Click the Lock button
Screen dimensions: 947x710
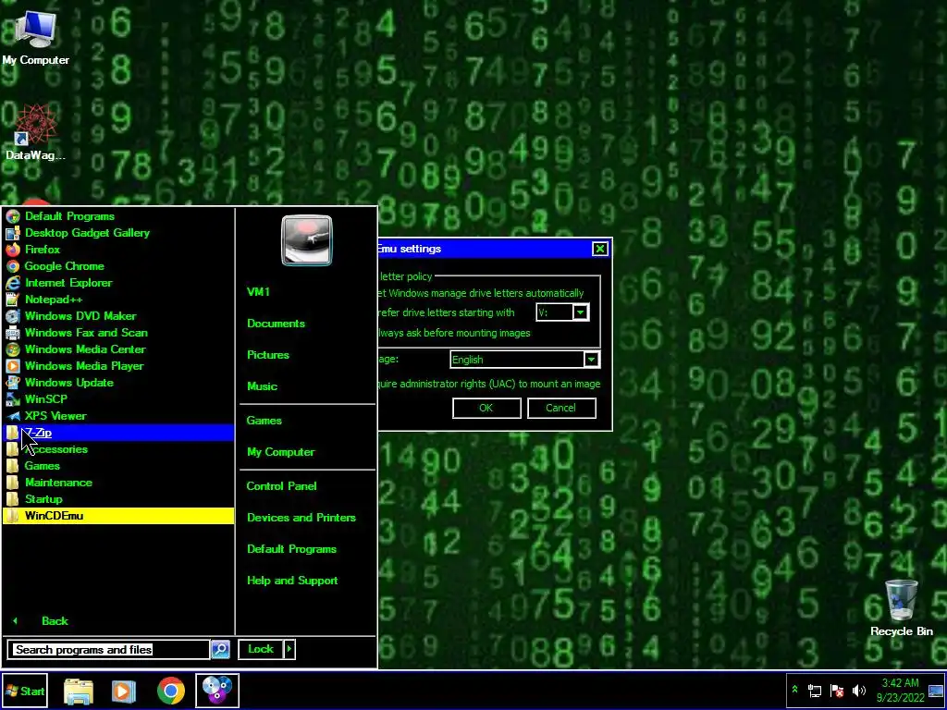click(261, 649)
